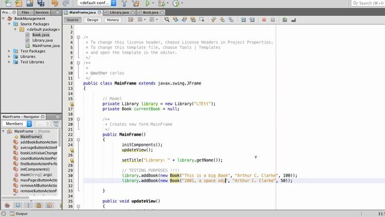The image size is (385, 217).
Task: Collapse the Source Packages node
Action: pos(9,24)
